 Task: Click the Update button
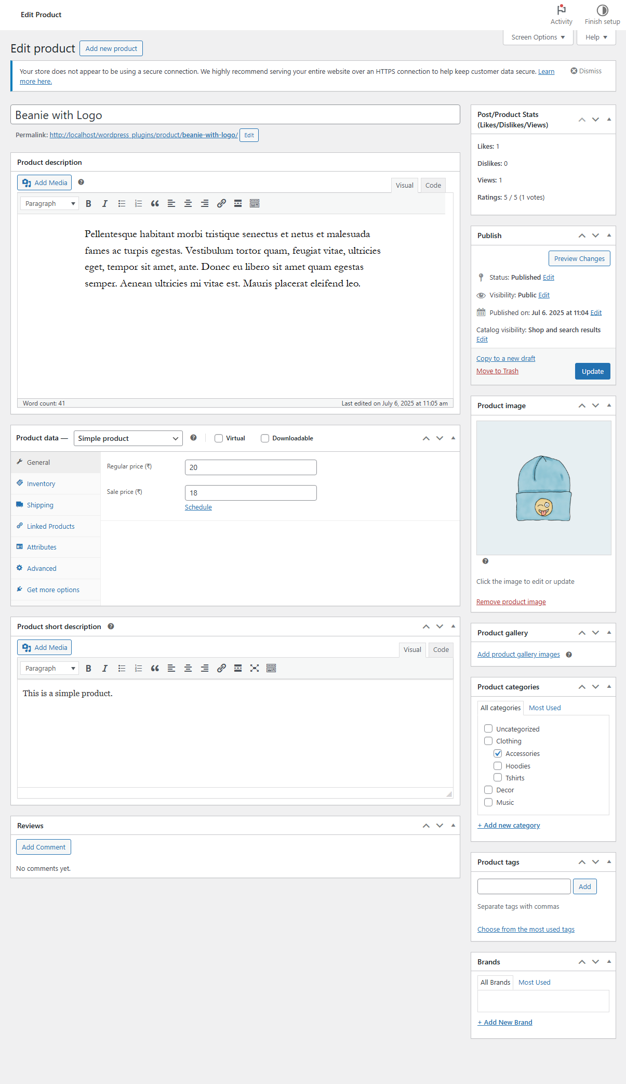pyautogui.click(x=593, y=371)
